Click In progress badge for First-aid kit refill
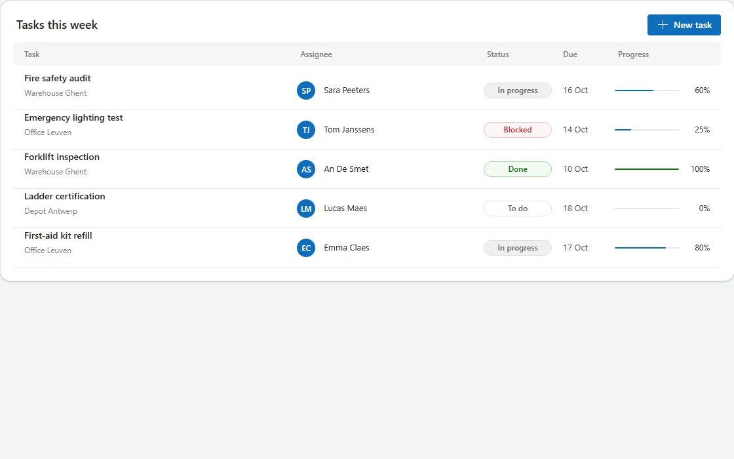 (x=518, y=248)
